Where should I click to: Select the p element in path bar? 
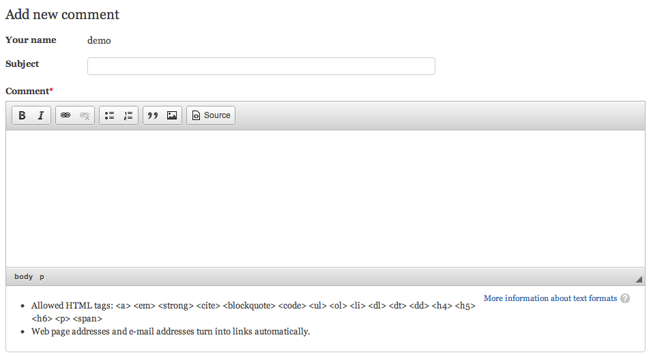(42, 277)
